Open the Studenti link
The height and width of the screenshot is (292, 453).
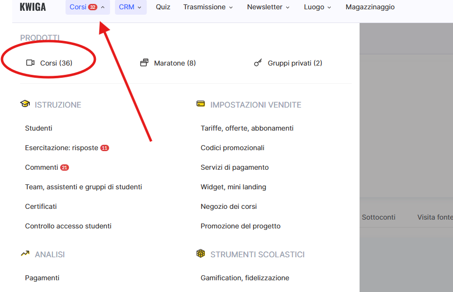point(39,128)
